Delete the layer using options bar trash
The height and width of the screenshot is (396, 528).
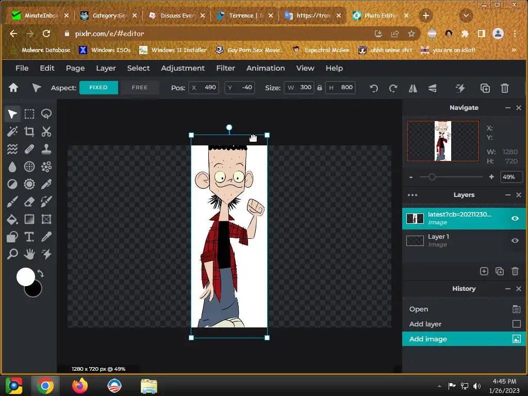click(x=504, y=88)
